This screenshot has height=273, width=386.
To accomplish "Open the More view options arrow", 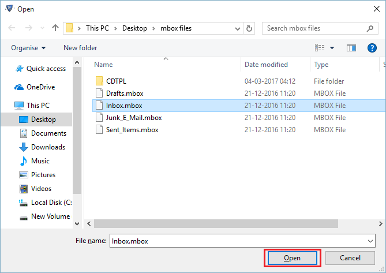I will click(332, 48).
